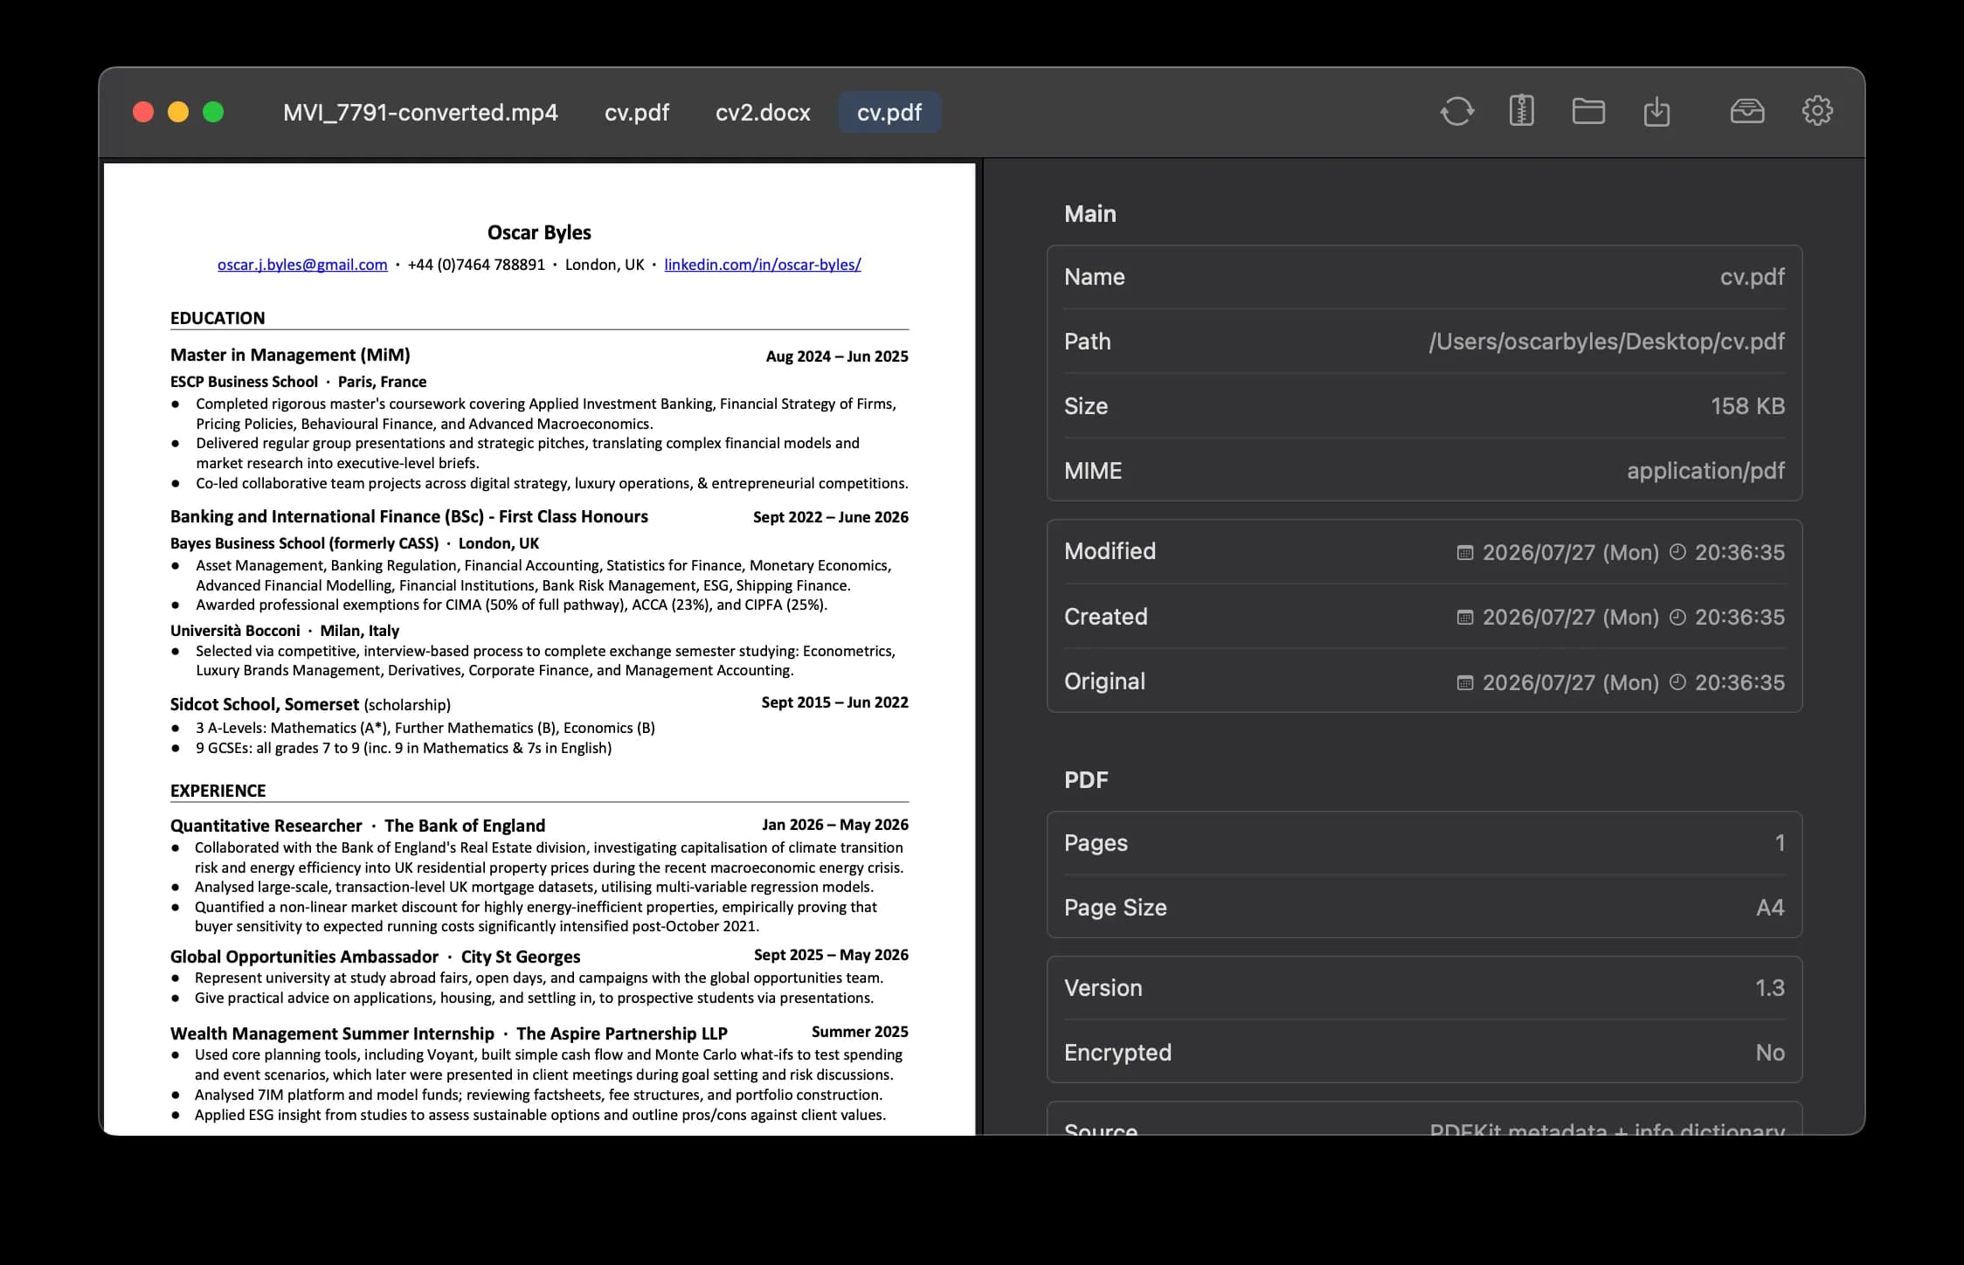Viewport: 1964px width, 1265px height.
Task: Click the download/save tray icon
Action: tap(1656, 111)
